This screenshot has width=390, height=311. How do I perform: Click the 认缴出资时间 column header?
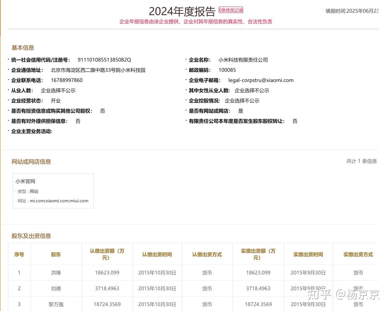(157, 254)
